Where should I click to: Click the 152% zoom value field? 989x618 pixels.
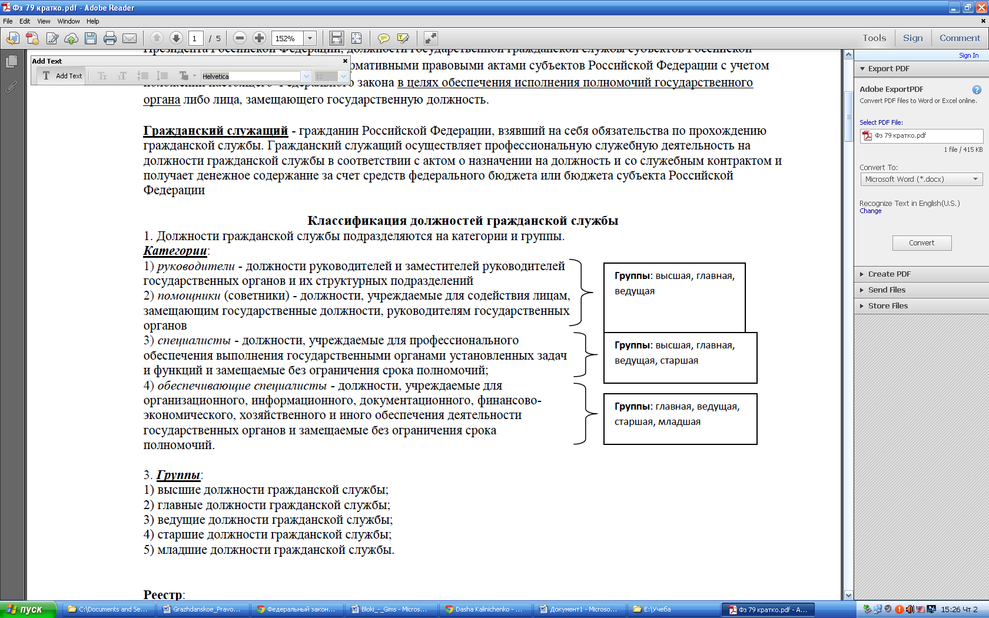click(287, 38)
